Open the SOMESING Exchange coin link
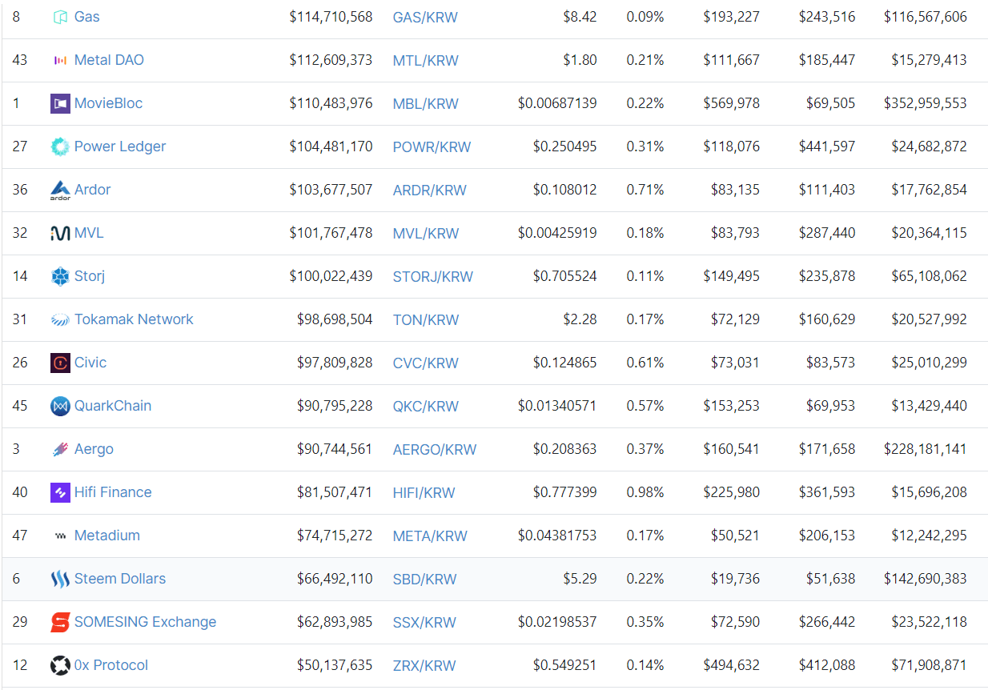 (x=145, y=622)
